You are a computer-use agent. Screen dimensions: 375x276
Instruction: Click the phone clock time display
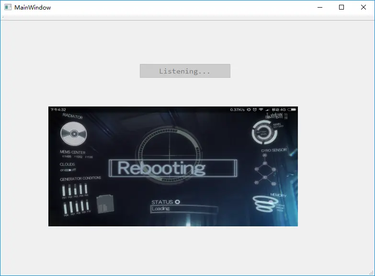pyautogui.click(x=58, y=110)
